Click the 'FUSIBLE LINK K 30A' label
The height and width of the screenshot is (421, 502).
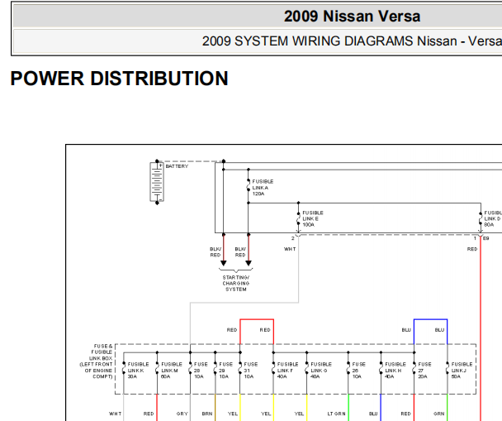coord(139,371)
